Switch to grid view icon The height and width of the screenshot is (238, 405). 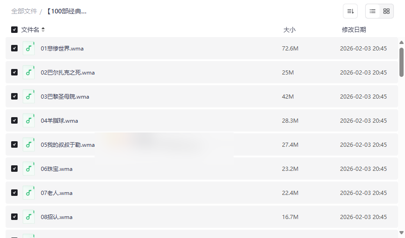(386, 11)
